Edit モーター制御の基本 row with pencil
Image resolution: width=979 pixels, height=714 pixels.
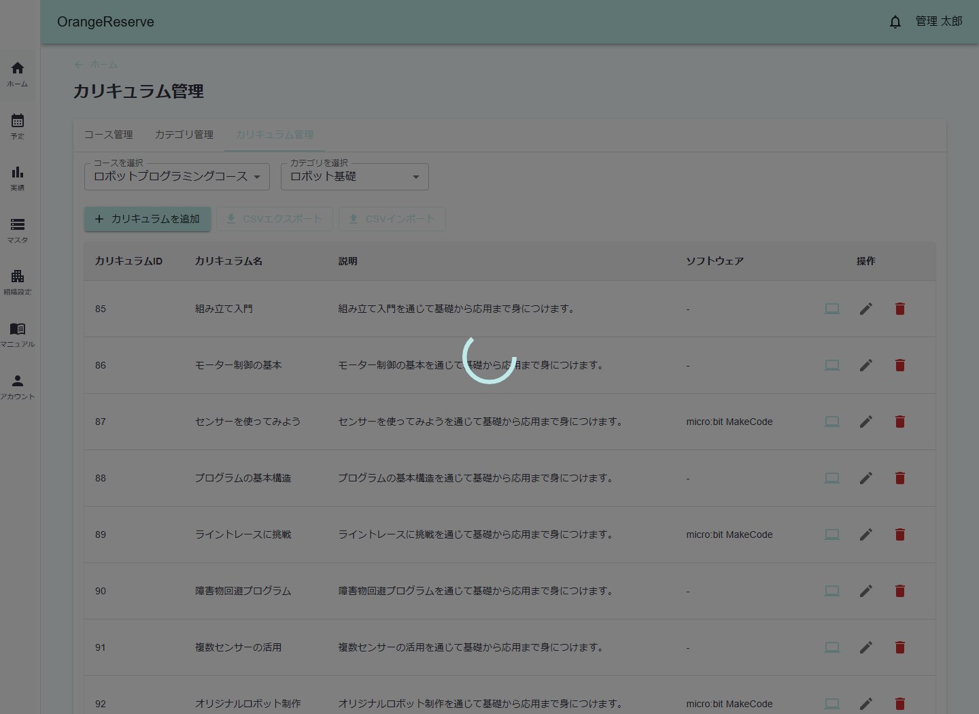point(865,365)
